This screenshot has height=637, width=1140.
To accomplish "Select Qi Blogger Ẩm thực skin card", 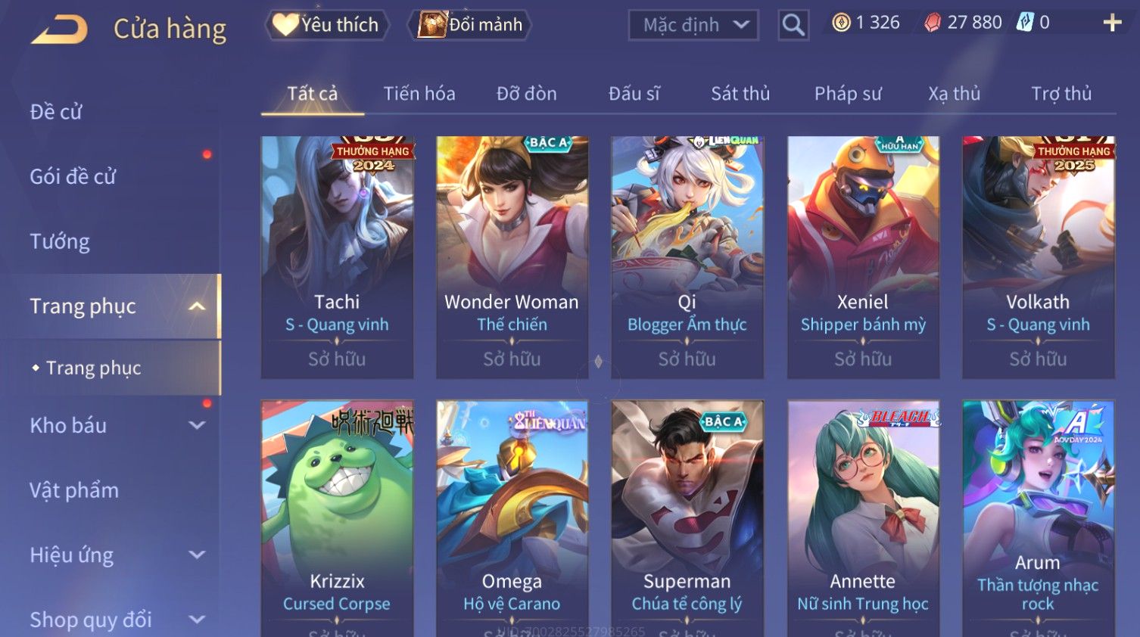I will [x=687, y=257].
